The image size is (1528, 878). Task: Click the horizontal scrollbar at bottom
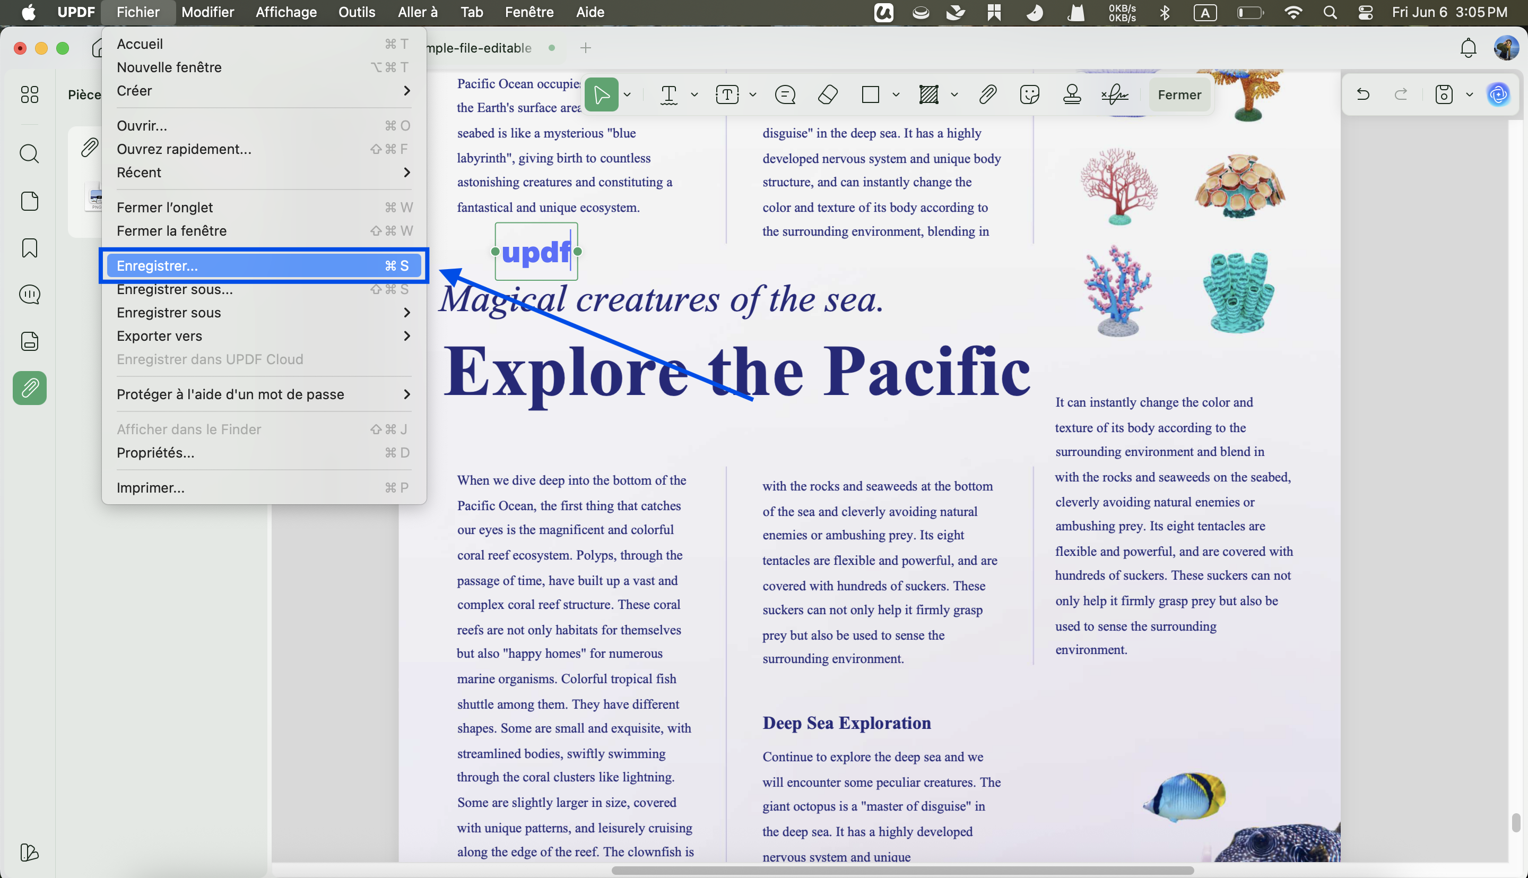(x=902, y=870)
